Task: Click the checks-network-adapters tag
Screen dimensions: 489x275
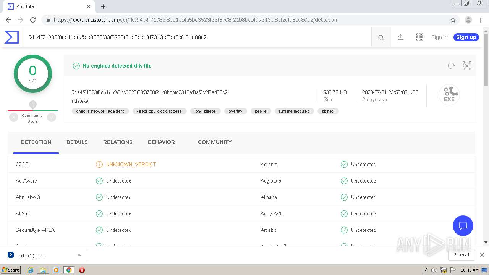Action: click(100, 111)
